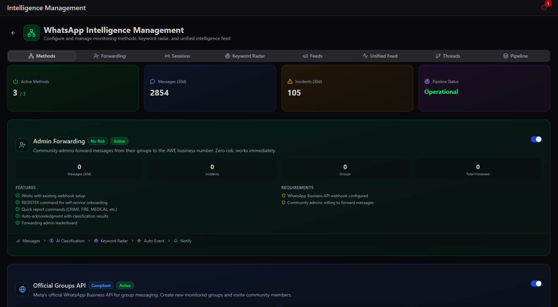Click the Official Groups API title
The height and width of the screenshot is (307, 558).
[59, 286]
